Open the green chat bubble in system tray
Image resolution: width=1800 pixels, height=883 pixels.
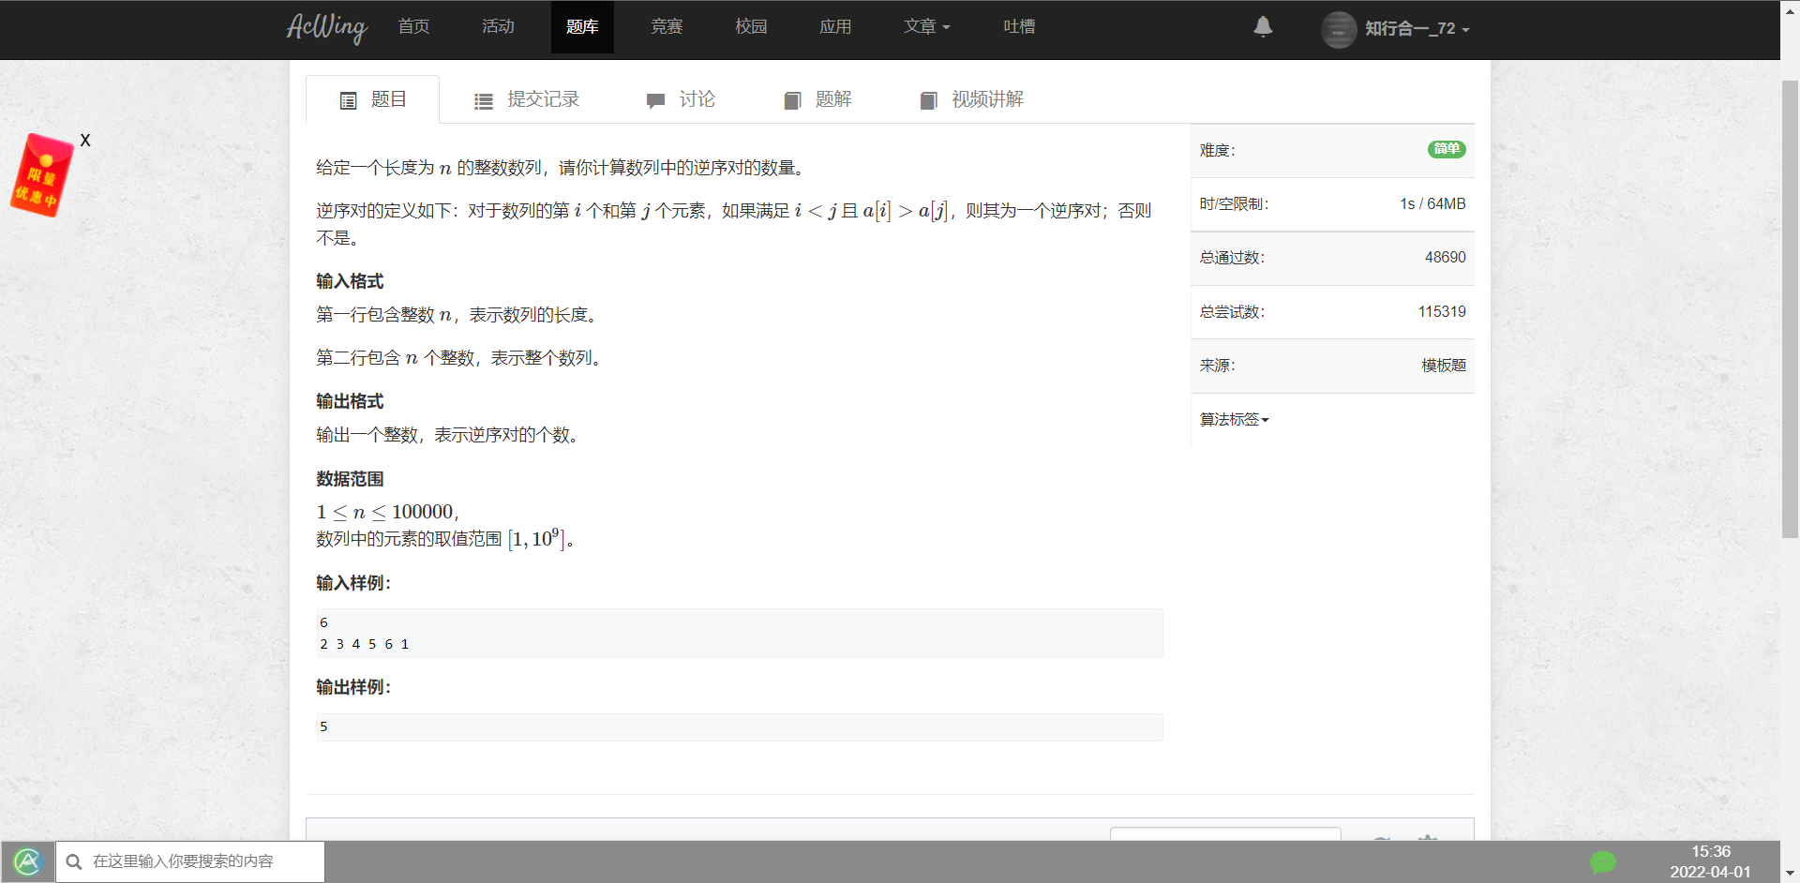pyautogui.click(x=1605, y=861)
